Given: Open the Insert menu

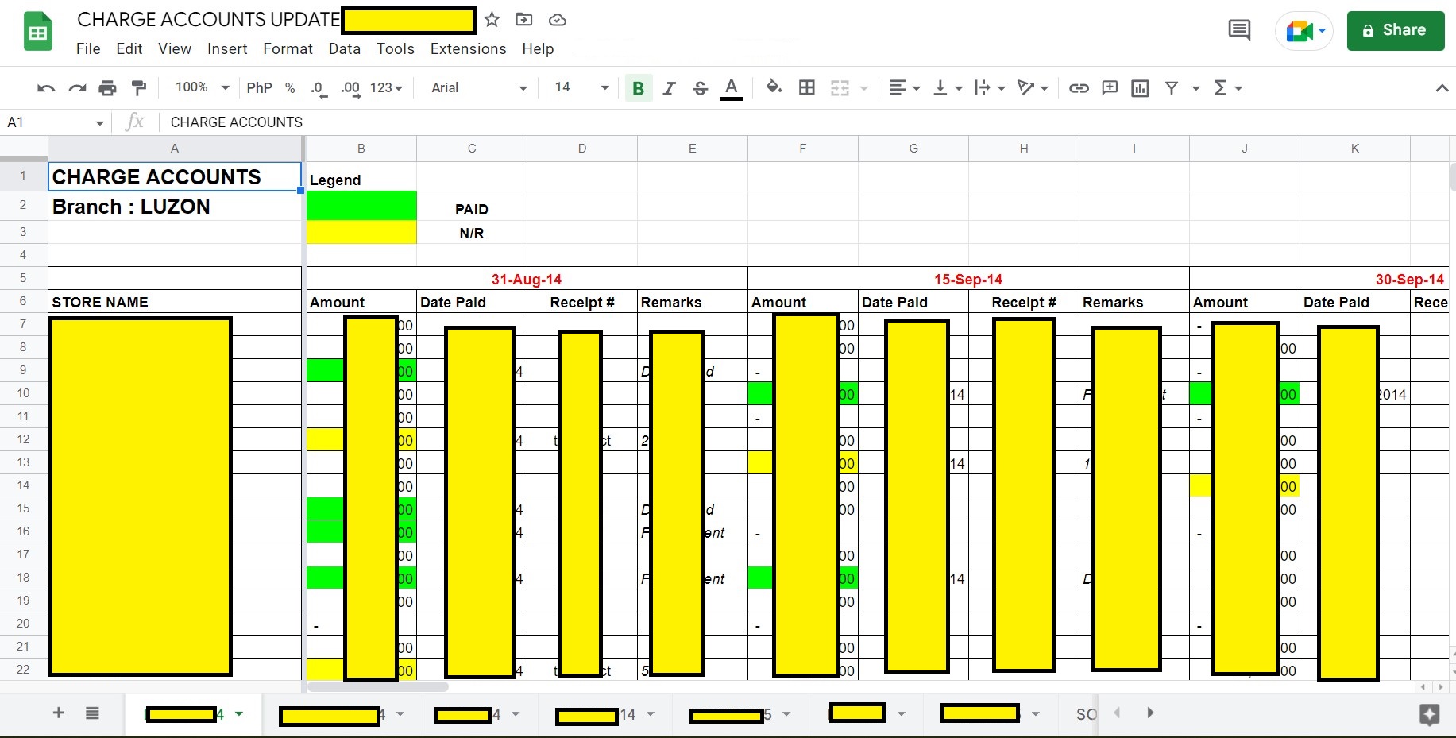Looking at the screenshot, I should (227, 49).
